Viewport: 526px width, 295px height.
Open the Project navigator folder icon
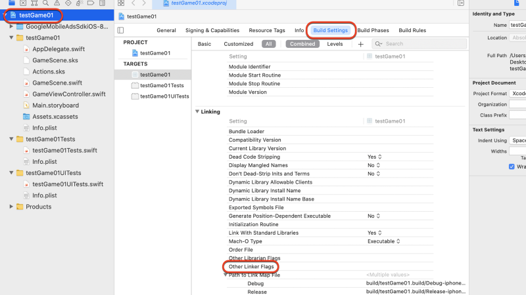tap(12, 3)
